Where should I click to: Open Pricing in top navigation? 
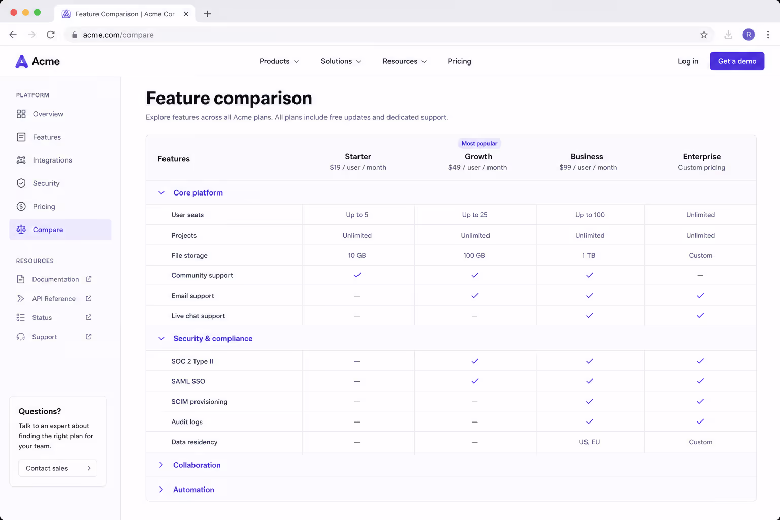(x=460, y=61)
